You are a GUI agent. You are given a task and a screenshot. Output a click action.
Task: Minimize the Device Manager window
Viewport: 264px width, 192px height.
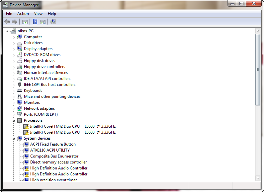[x=232, y=4]
